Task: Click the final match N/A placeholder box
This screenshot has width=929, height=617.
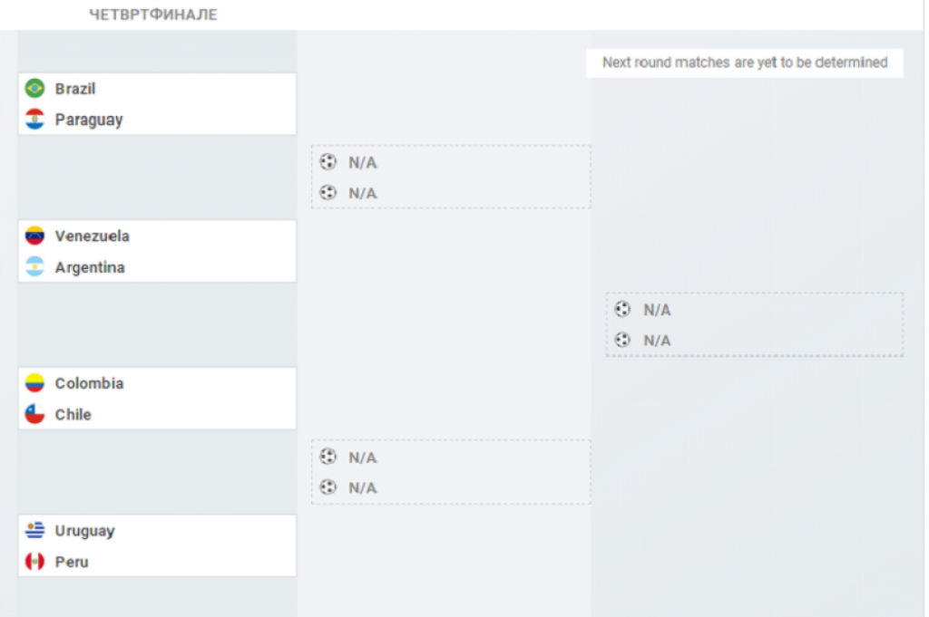Action: coord(754,324)
